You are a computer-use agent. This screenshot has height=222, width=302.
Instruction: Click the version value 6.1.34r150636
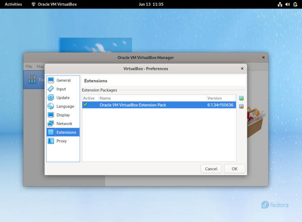click(x=220, y=105)
